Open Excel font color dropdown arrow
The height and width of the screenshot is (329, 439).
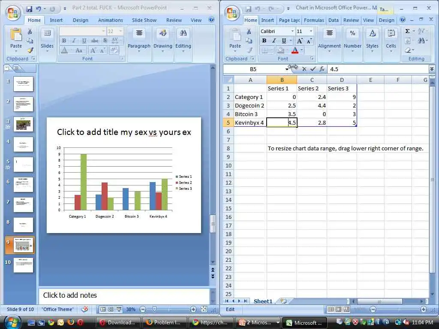click(x=301, y=51)
